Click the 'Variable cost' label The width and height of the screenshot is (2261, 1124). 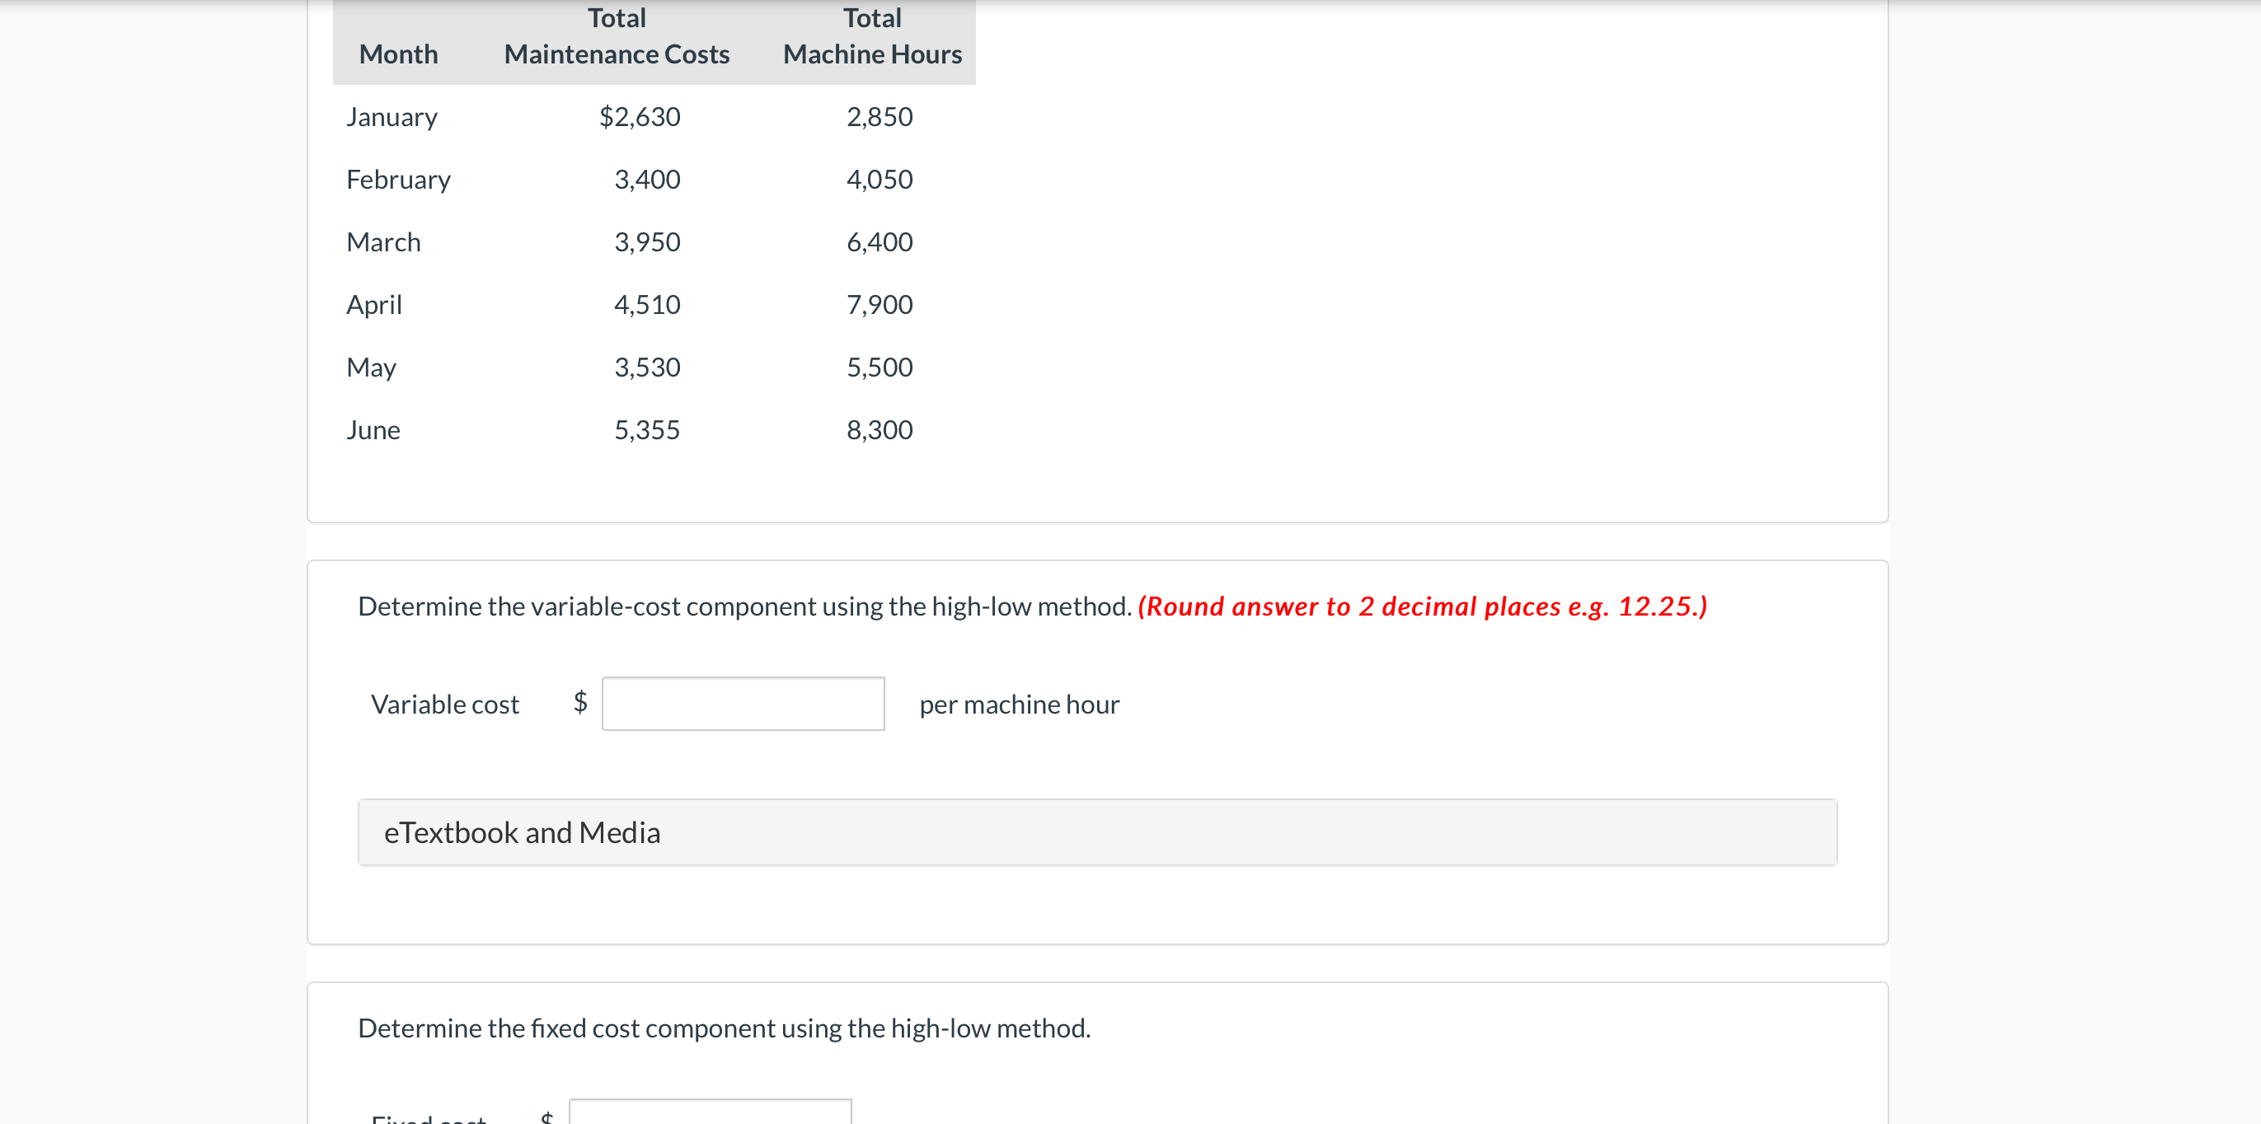pos(445,705)
